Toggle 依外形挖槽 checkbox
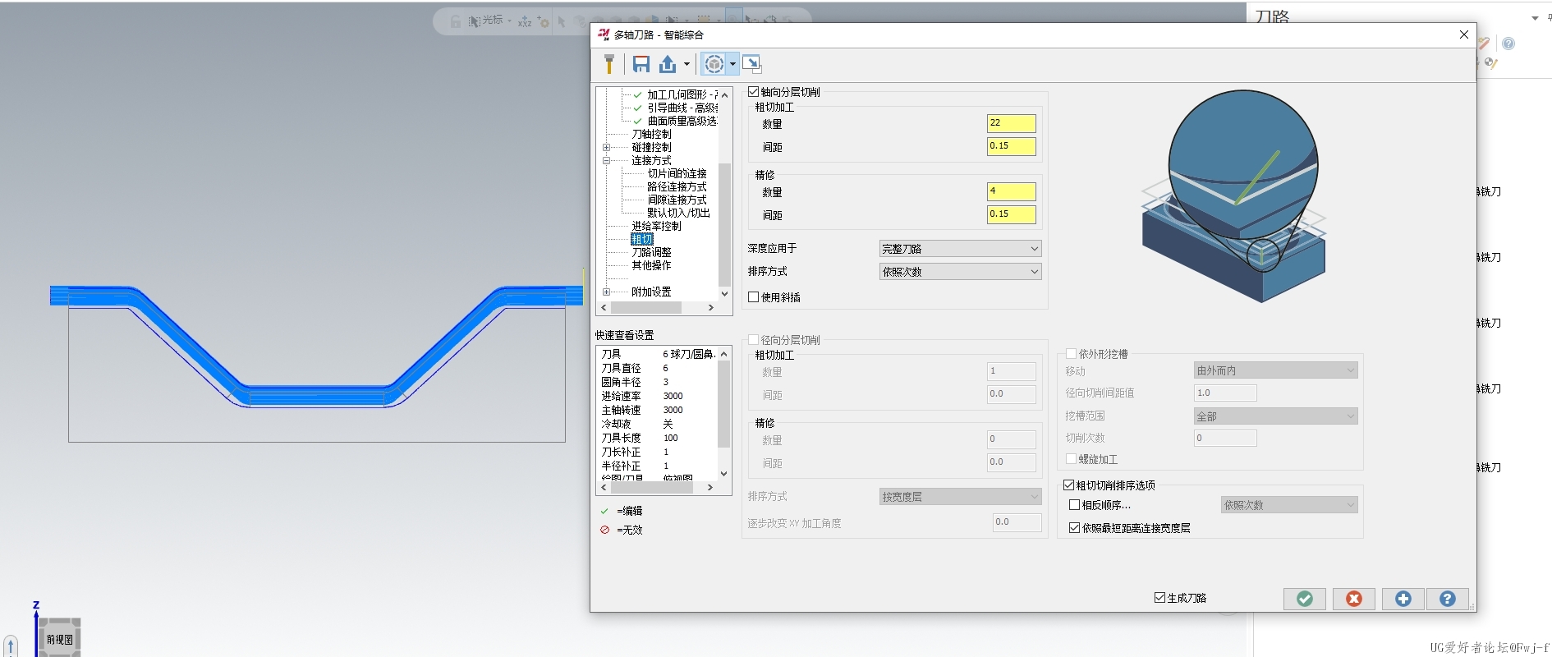The width and height of the screenshot is (1552, 657). coord(1071,354)
